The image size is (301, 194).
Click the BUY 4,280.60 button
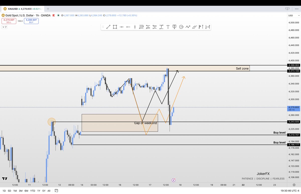coord(31,21)
